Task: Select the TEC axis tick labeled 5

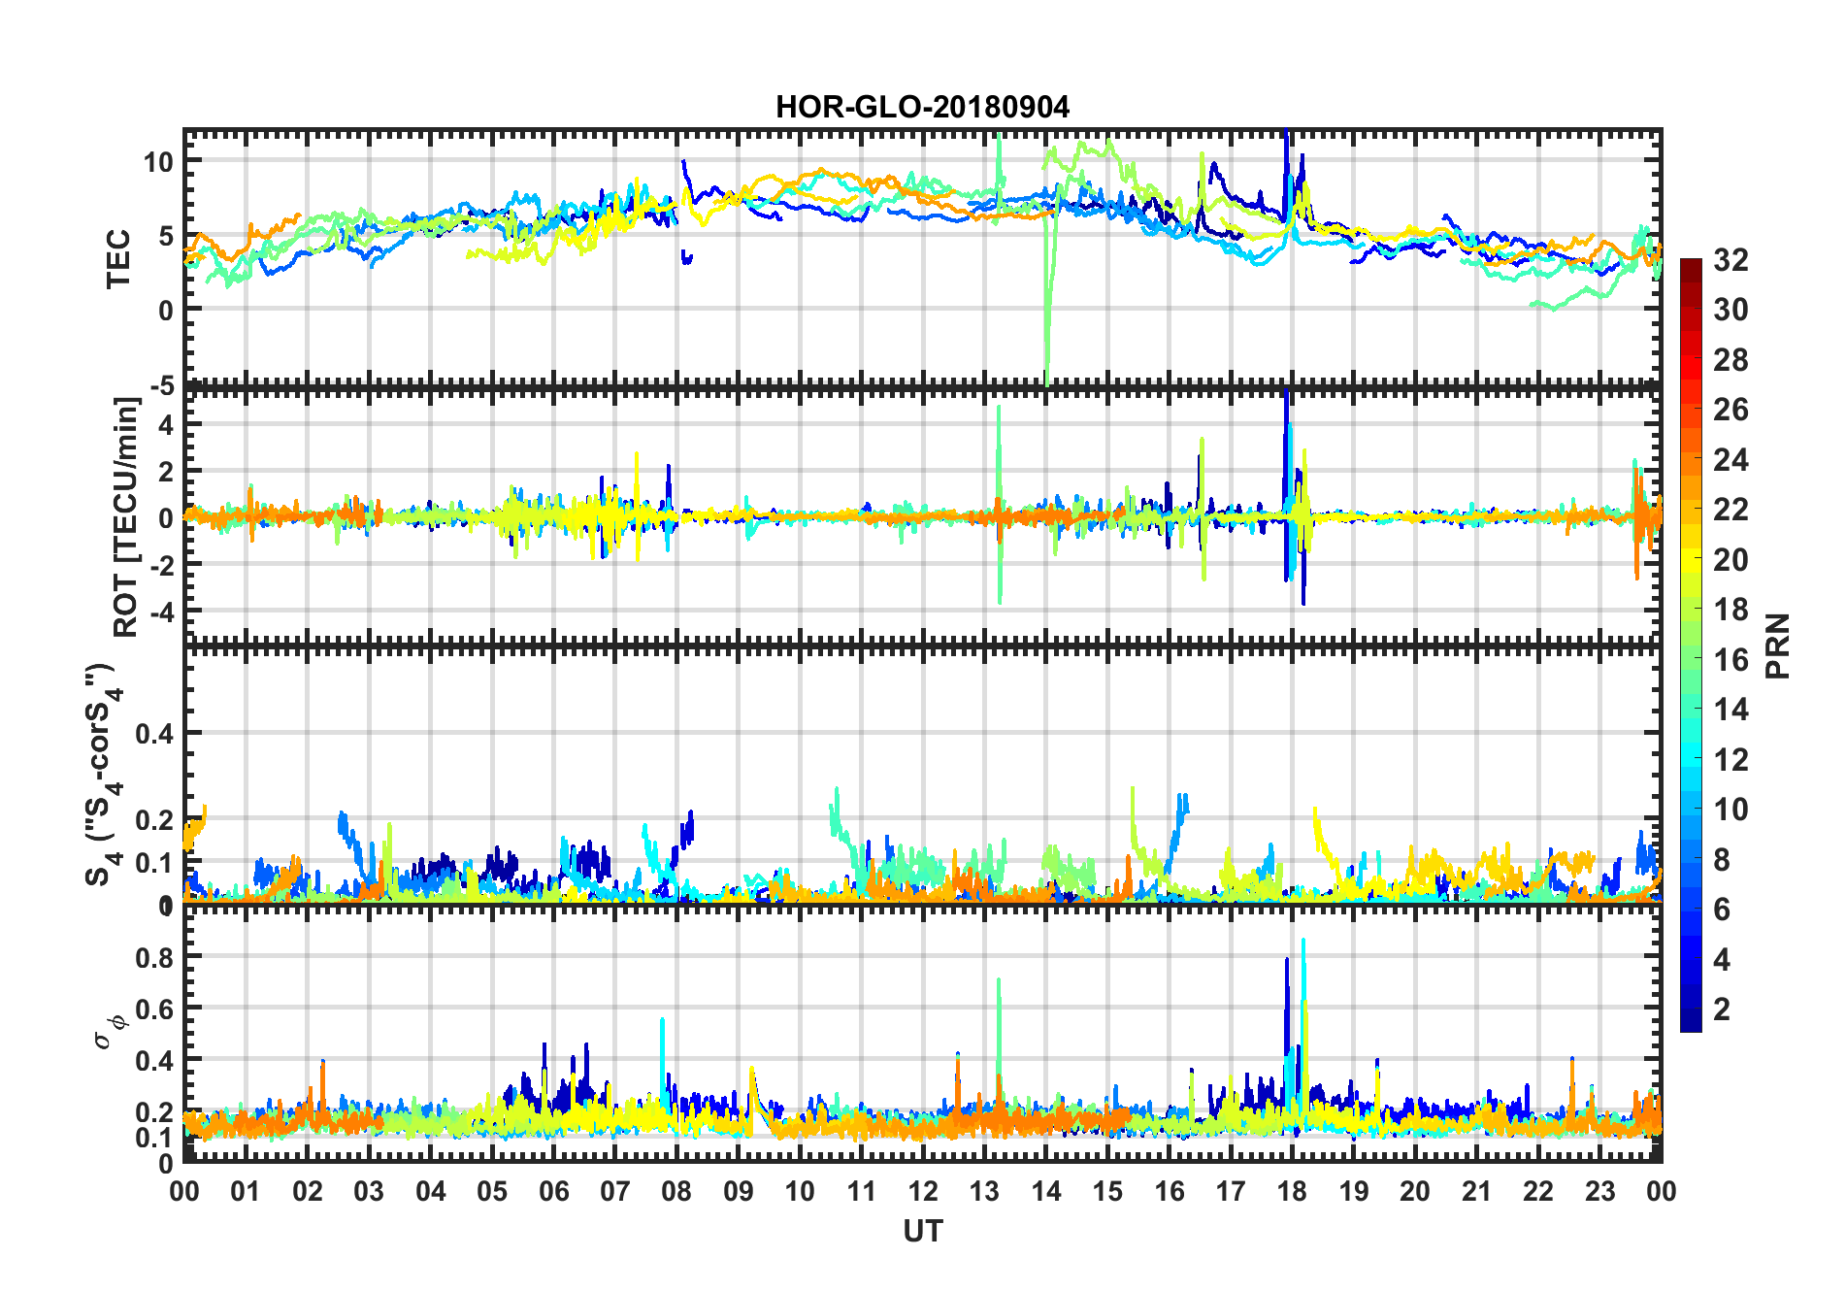Action: [167, 236]
